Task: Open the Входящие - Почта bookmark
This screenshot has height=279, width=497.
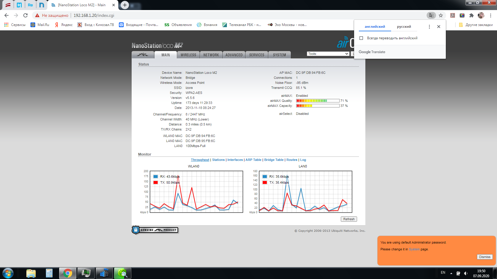Action: 138,25
